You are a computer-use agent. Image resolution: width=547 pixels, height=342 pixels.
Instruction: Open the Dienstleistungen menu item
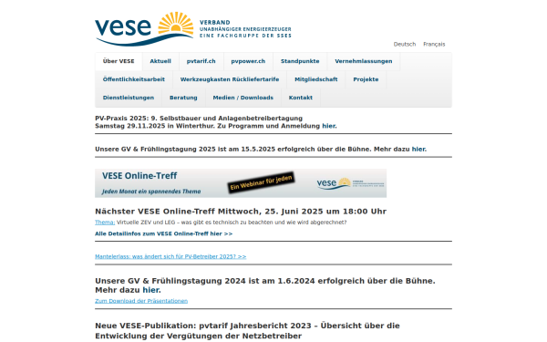point(129,98)
